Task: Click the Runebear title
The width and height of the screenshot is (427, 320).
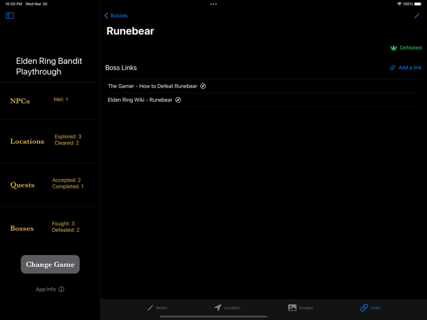Action: pyautogui.click(x=130, y=31)
